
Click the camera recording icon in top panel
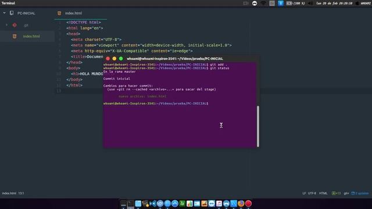pyautogui.click(x=246, y=3)
